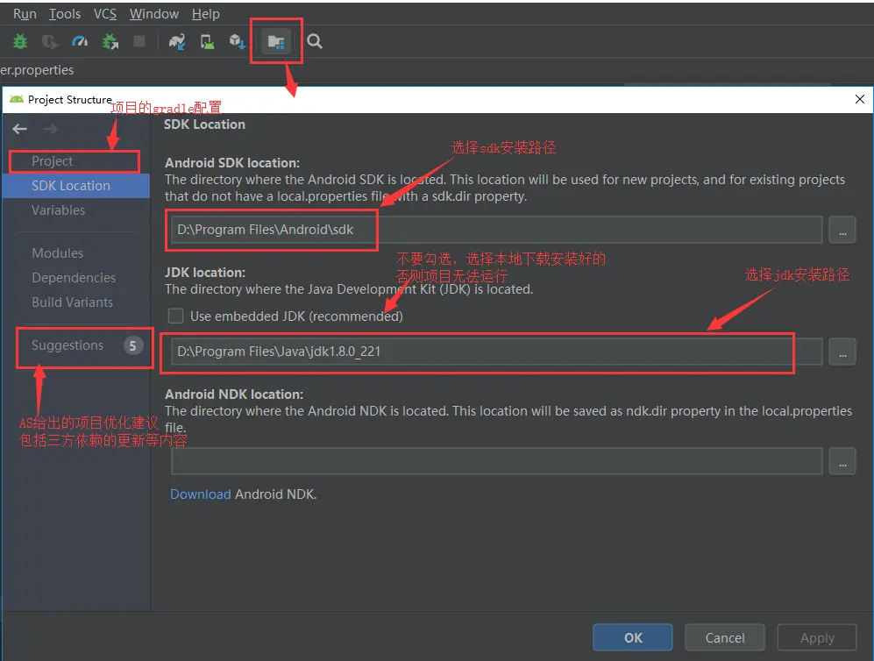Click the Stop square icon
Image resolution: width=874 pixels, height=661 pixels.
coord(139,41)
